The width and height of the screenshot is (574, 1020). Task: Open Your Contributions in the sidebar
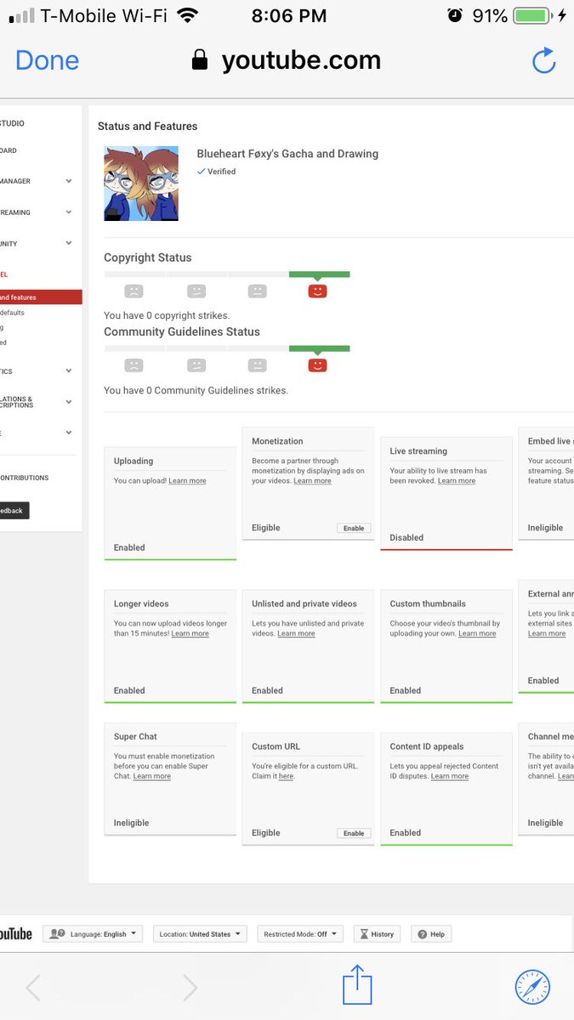(25, 478)
